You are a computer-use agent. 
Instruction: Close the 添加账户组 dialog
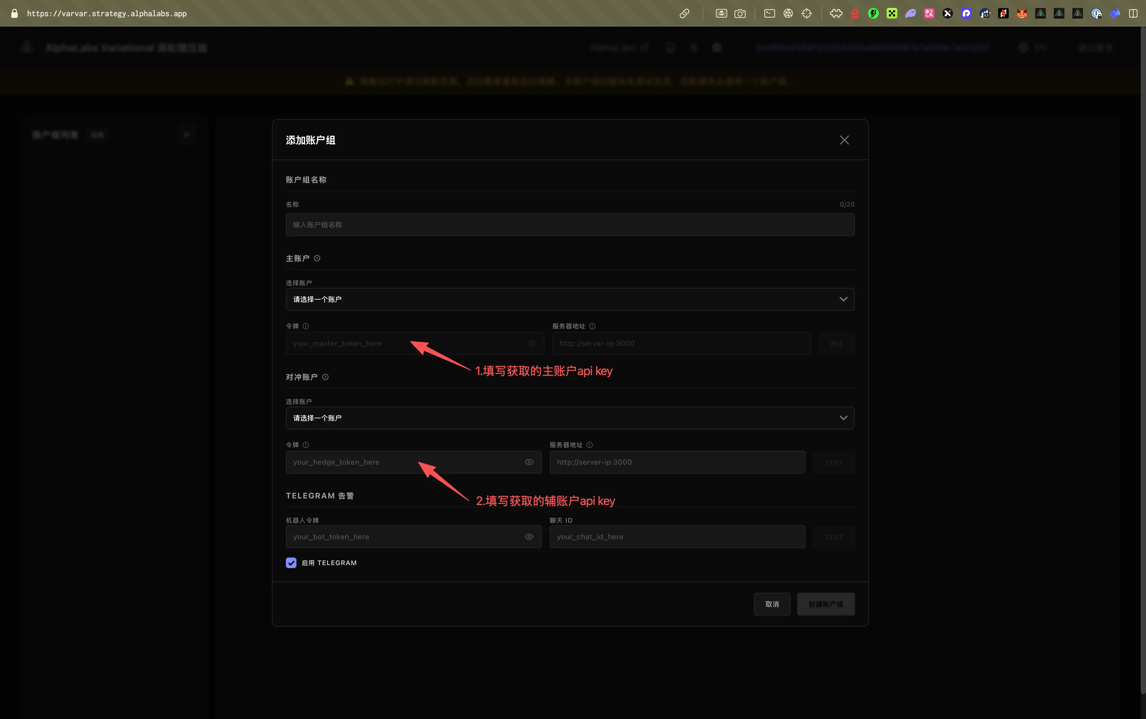point(844,140)
